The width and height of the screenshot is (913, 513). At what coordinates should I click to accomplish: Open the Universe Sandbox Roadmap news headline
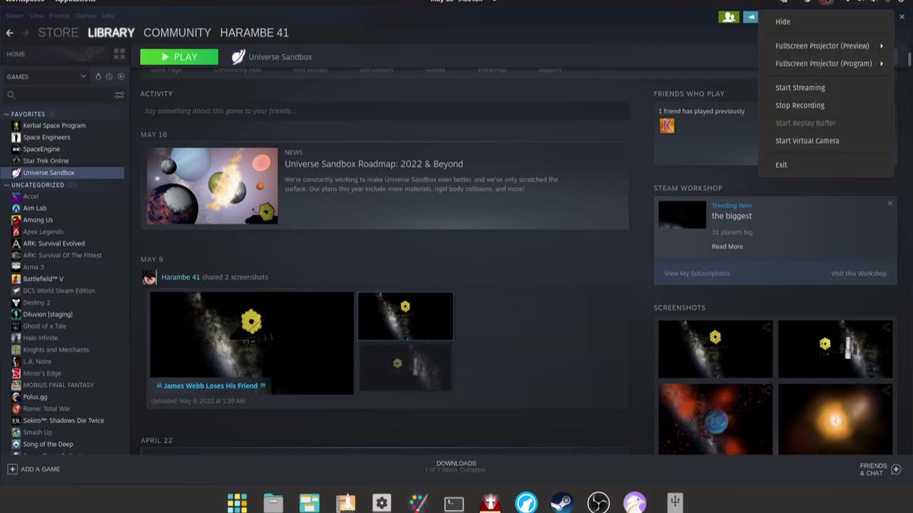coord(374,164)
